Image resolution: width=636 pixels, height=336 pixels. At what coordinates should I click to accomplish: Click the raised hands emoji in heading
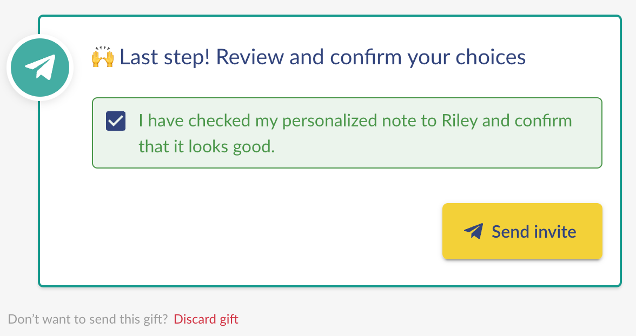pos(102,57)
